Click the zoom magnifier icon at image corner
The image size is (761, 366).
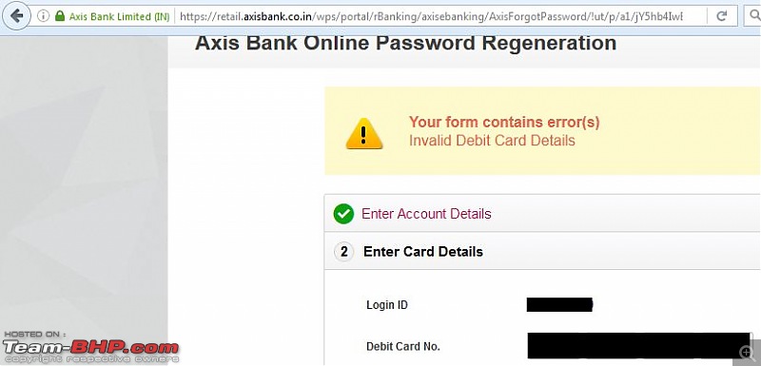(746, 352)
